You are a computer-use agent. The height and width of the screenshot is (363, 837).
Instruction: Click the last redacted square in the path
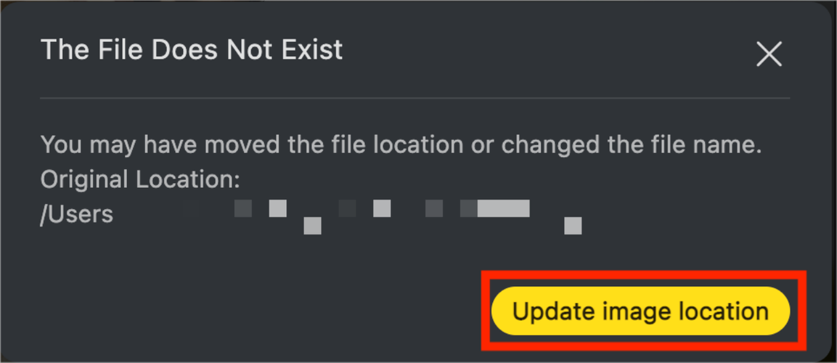click(573, 226)
